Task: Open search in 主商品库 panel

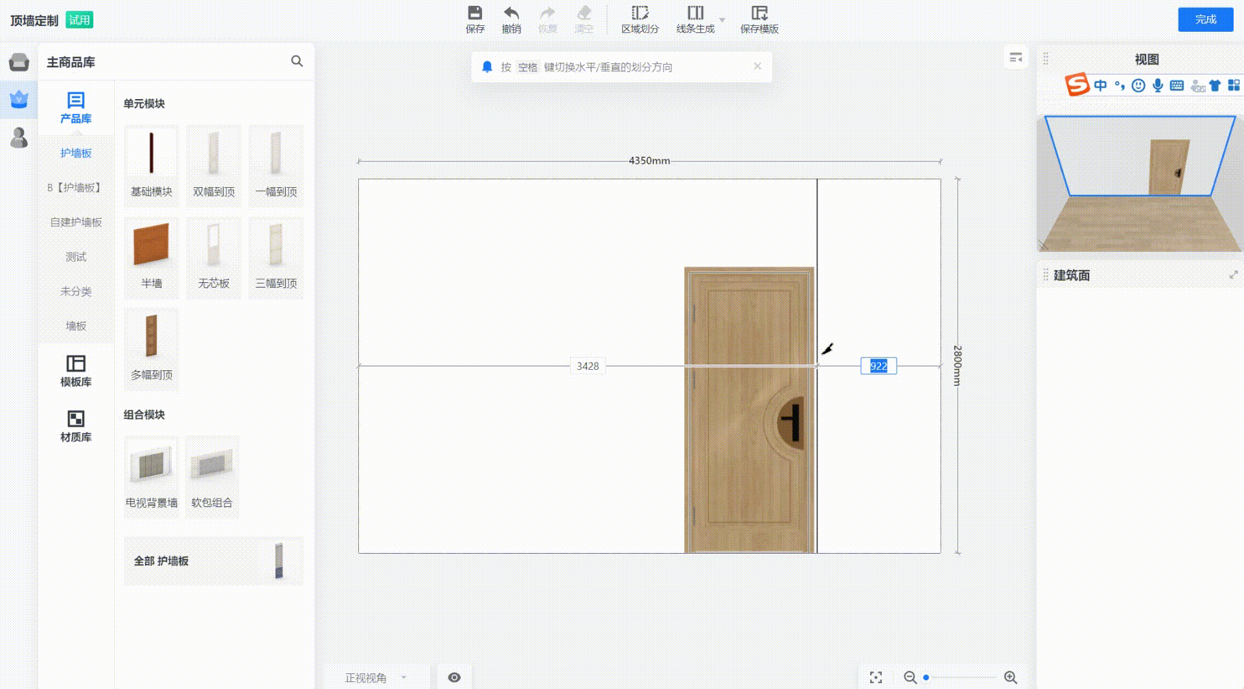Action: [297, 61]
